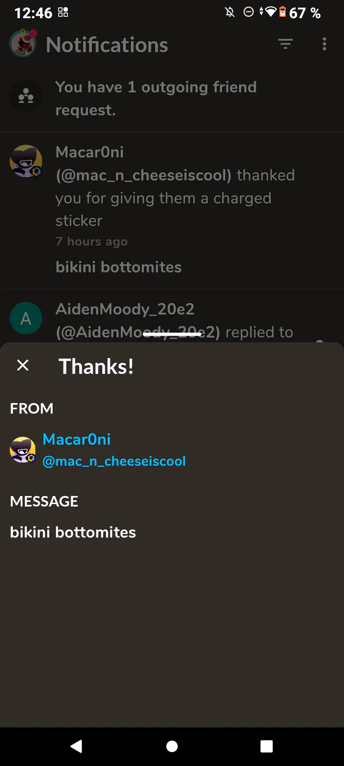Tap Macar0ni's avatar in the Thanks sheet

coord(23,450)
